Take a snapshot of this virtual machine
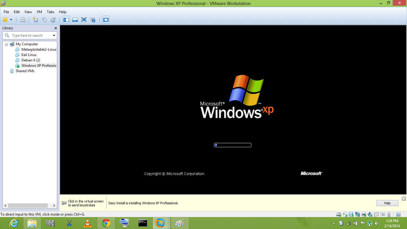 point(35,20)
